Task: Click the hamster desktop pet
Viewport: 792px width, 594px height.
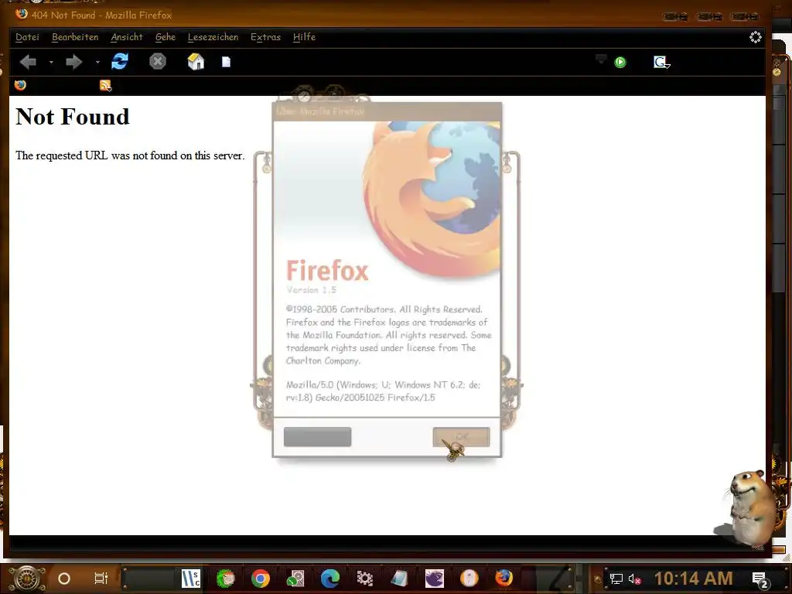Action: (x=752, y=507)
